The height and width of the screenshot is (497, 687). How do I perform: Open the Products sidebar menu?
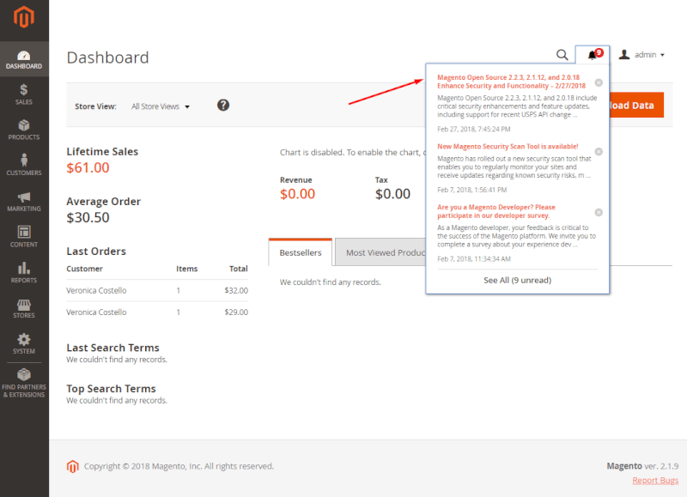(x=24, y=130)
